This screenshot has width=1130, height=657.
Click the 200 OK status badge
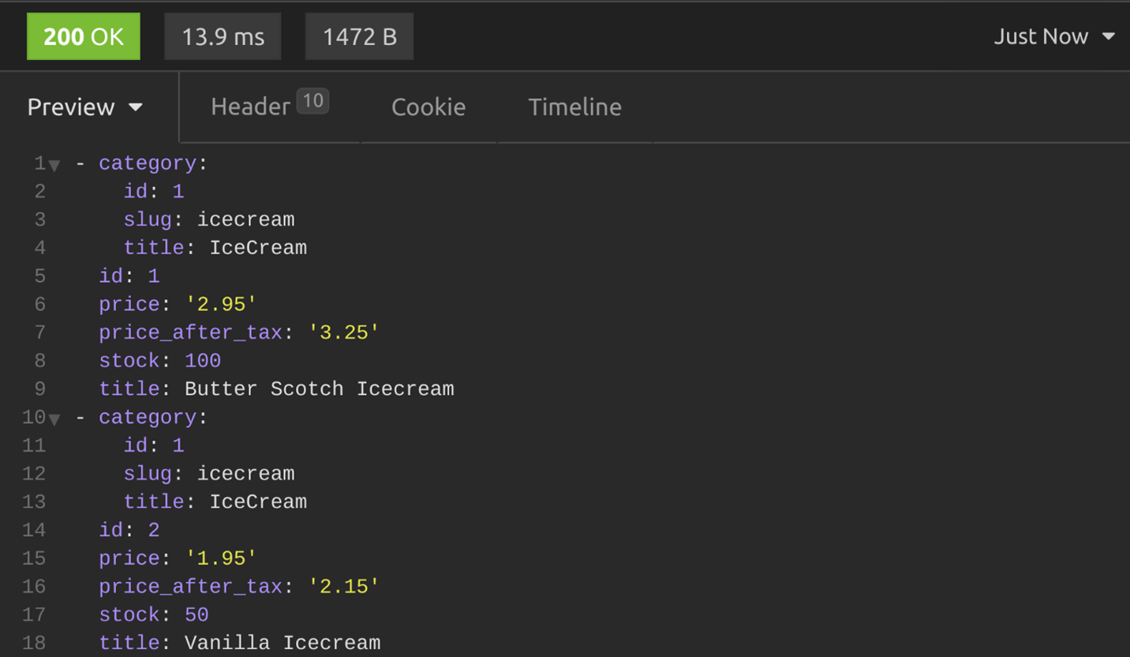point(84,36)
